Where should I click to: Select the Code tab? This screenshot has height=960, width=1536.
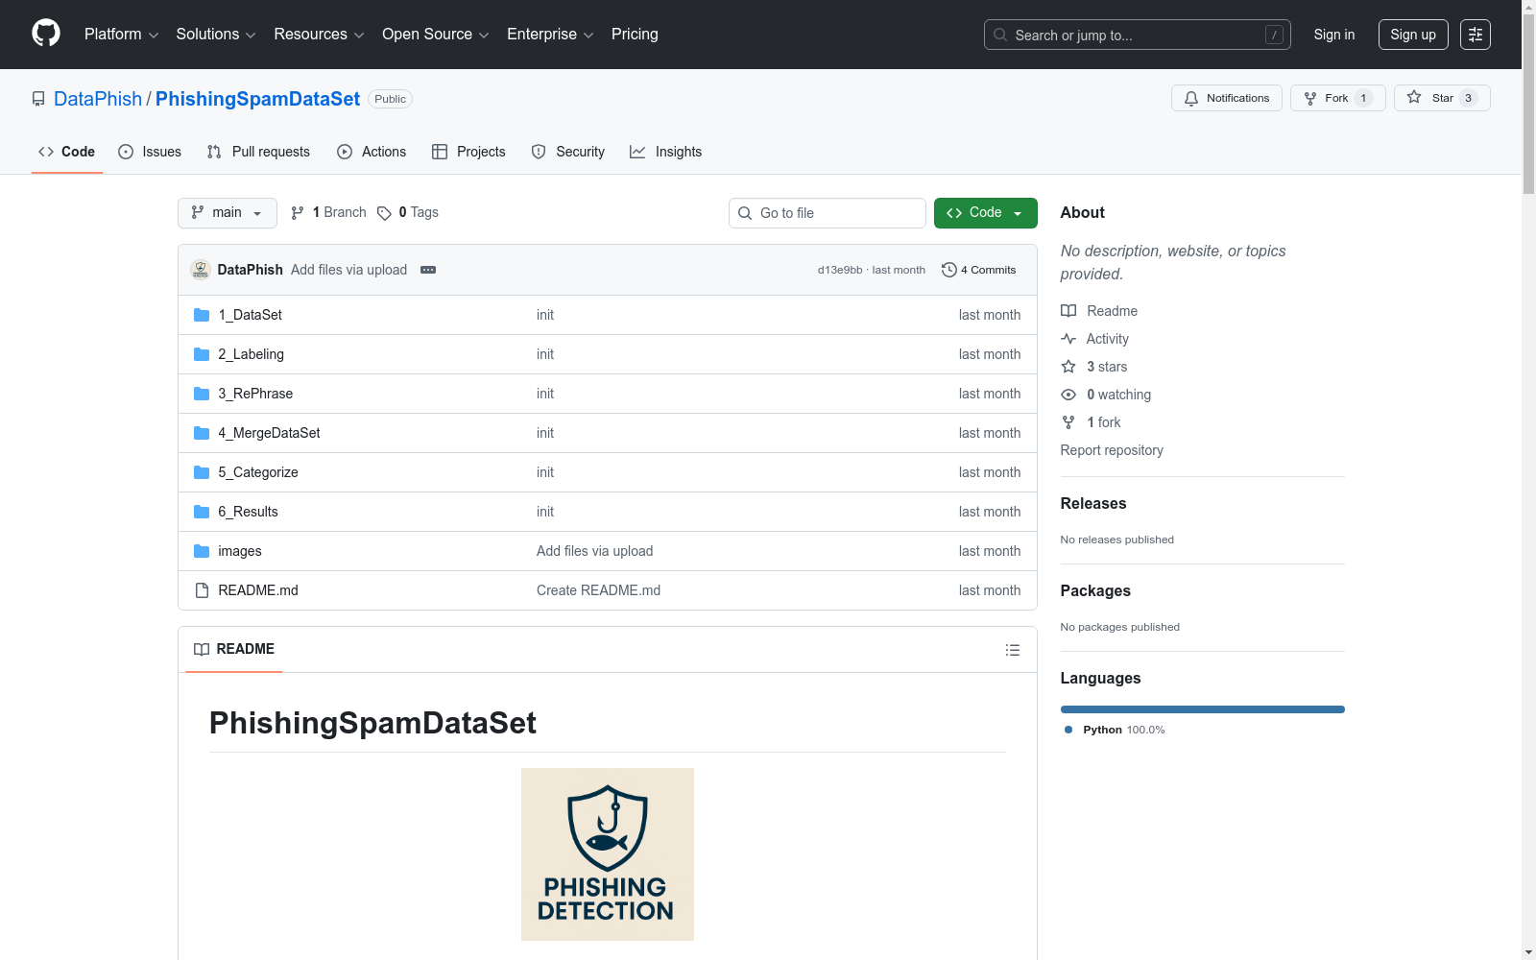click(x=67, y=152)
